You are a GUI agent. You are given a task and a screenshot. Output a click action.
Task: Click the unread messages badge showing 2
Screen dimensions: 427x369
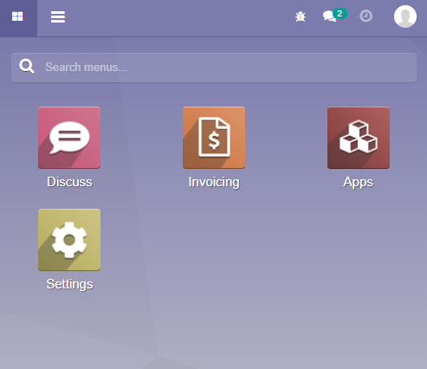tap(340, 14)
